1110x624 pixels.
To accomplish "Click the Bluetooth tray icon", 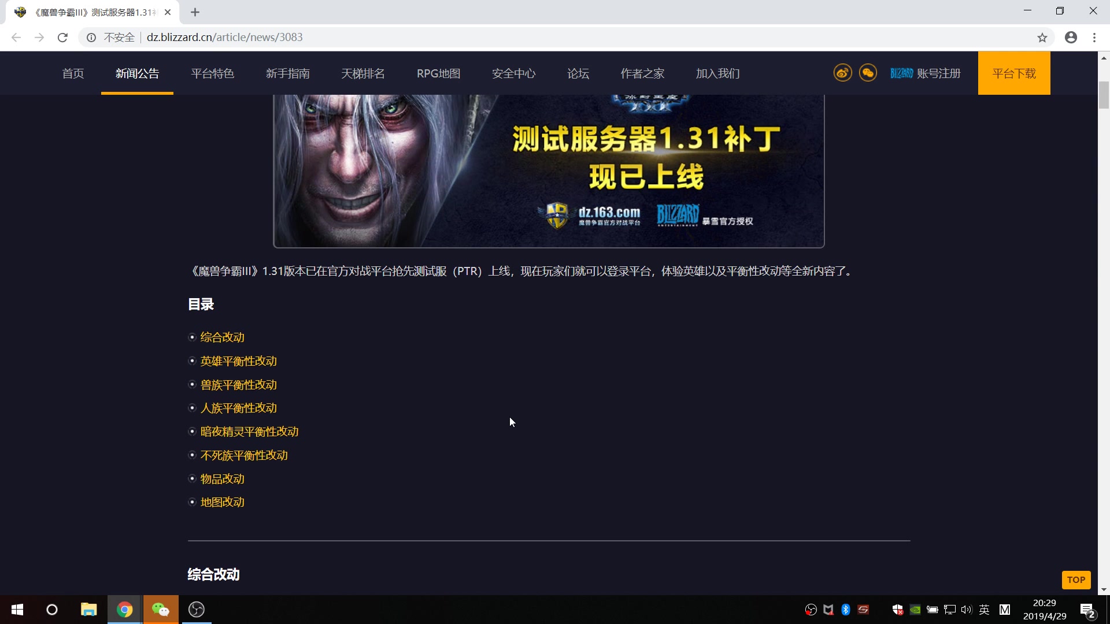I will pos(845,610).
